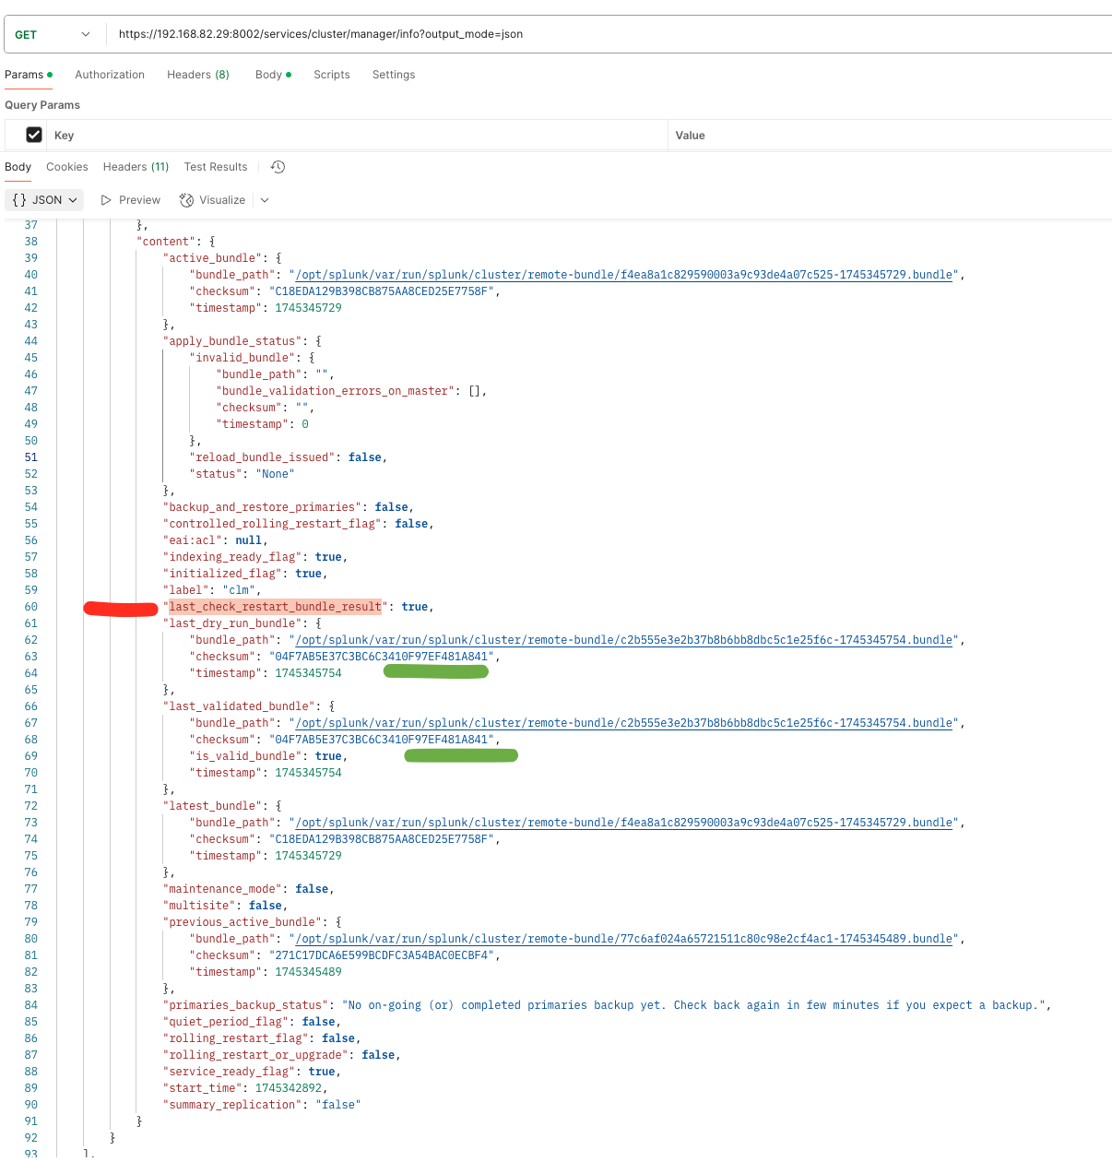The image size is (1112, 1162).
Task: Expand the chevron next to Visualize
Action: tap(265, 199)
